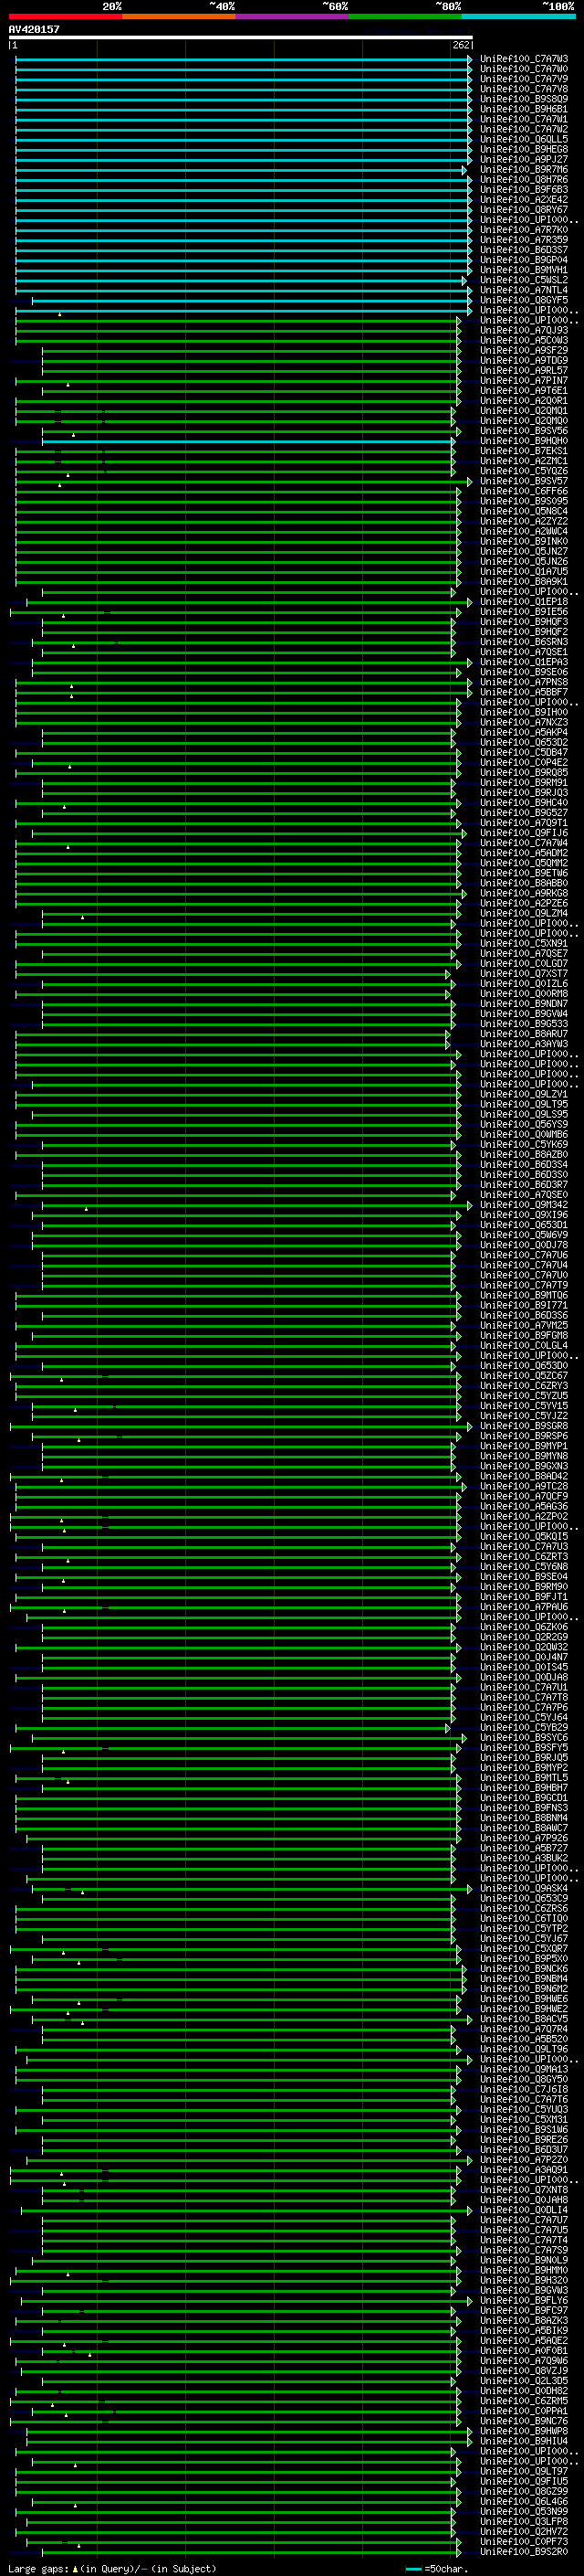Select label UniRef100_A2PZE6

[524, 903]
